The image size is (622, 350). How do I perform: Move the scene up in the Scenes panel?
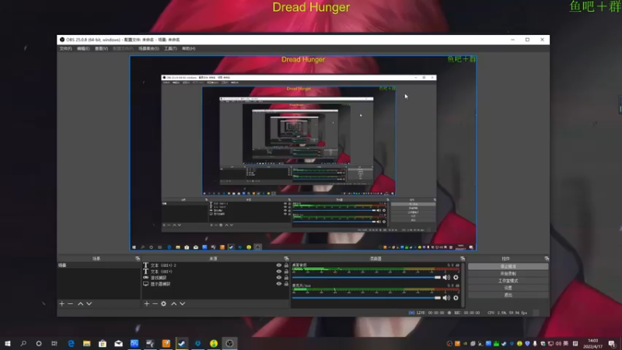[x=81, y=303]
